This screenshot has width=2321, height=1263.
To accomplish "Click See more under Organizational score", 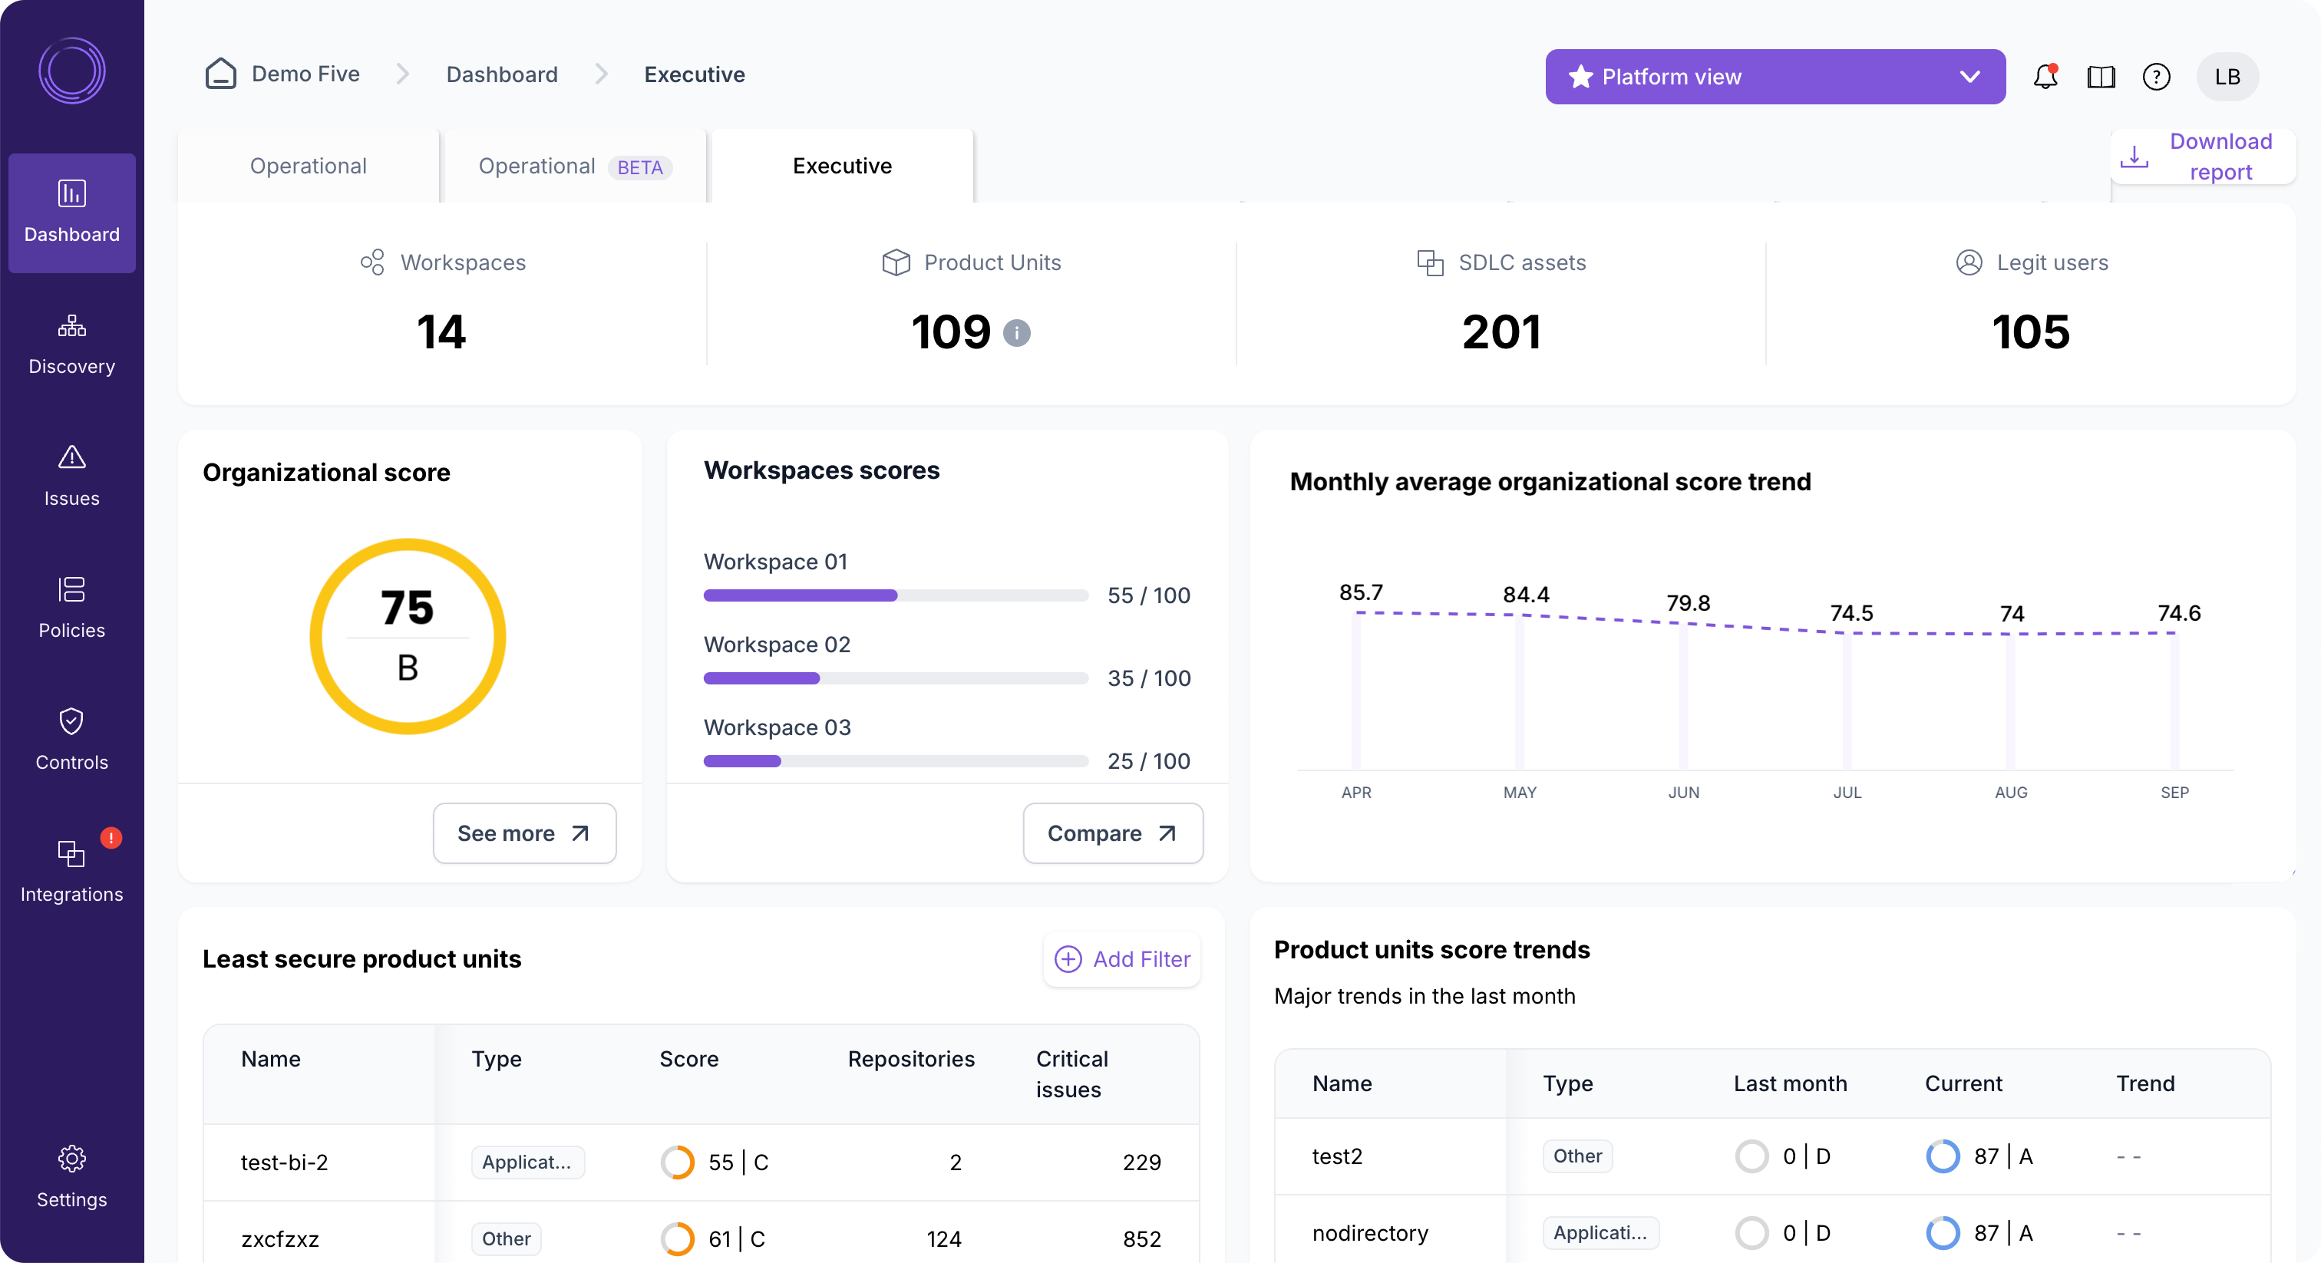I will [x=523, y=833].
